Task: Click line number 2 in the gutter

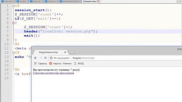Action: coord(7,10)
